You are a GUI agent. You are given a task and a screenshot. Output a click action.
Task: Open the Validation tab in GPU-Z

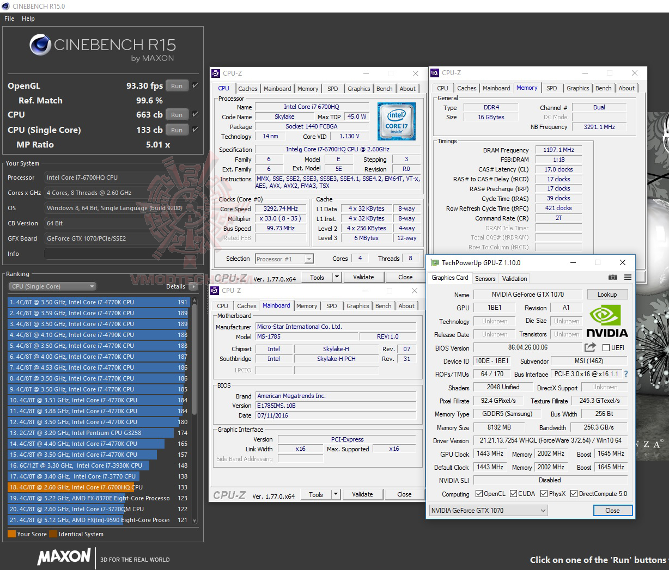coord(514,278)
